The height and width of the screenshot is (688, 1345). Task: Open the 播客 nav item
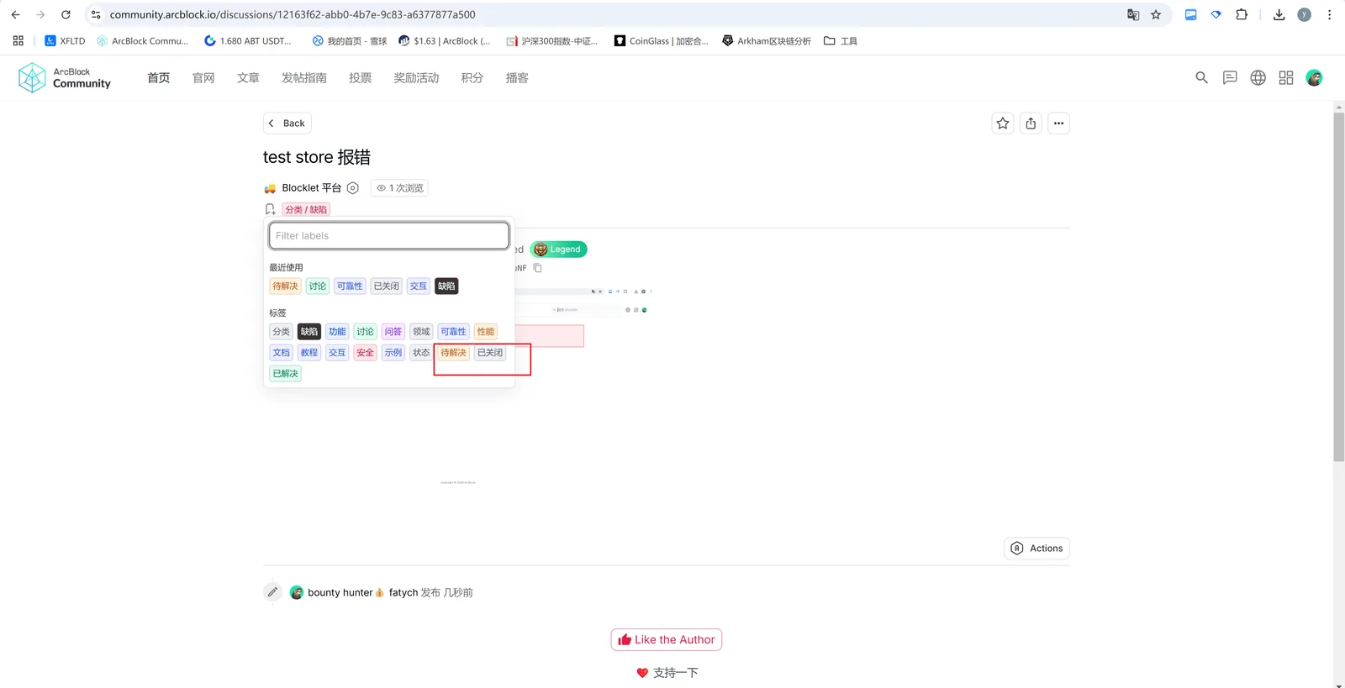pyautogui.click(x=517, y=78)
